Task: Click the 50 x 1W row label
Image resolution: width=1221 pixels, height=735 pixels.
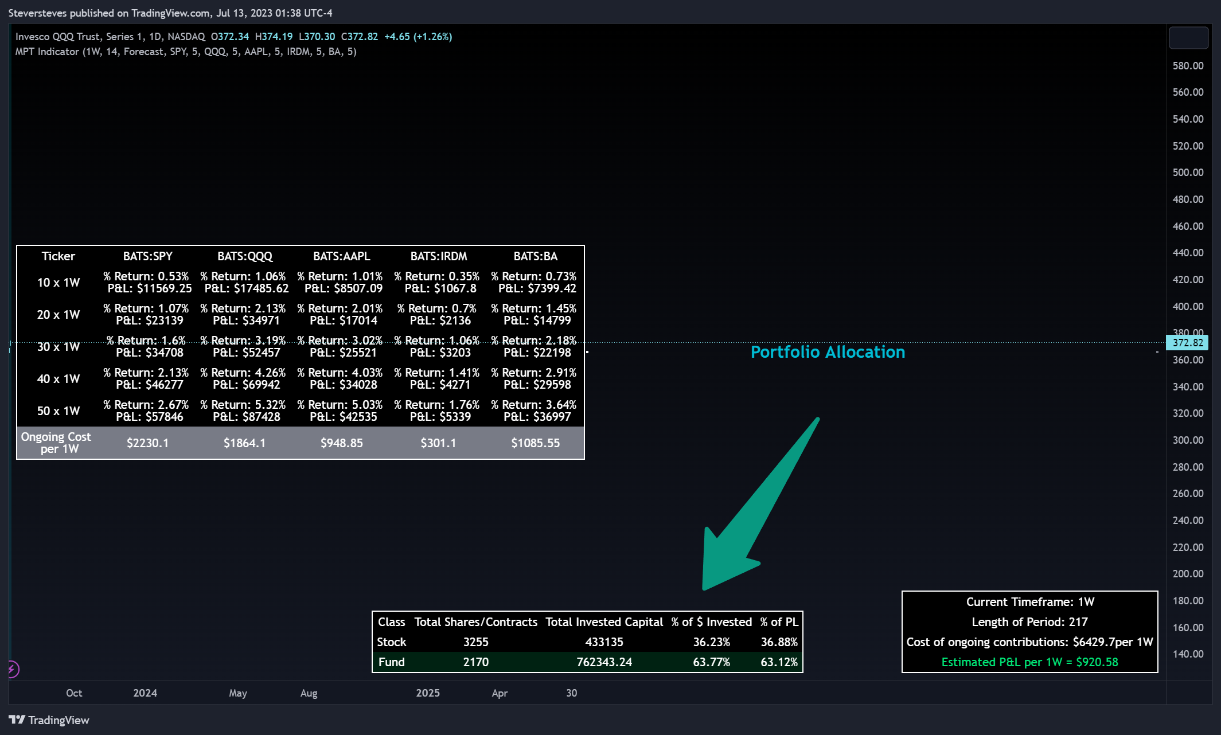Action: click(x=58, y=411)
